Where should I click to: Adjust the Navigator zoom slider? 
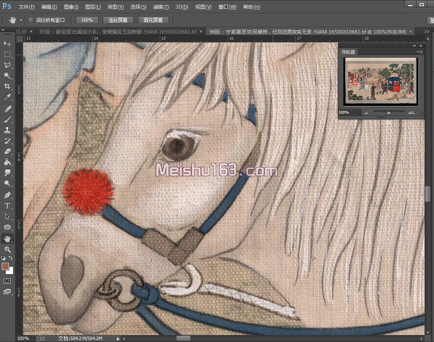(389, 112)
